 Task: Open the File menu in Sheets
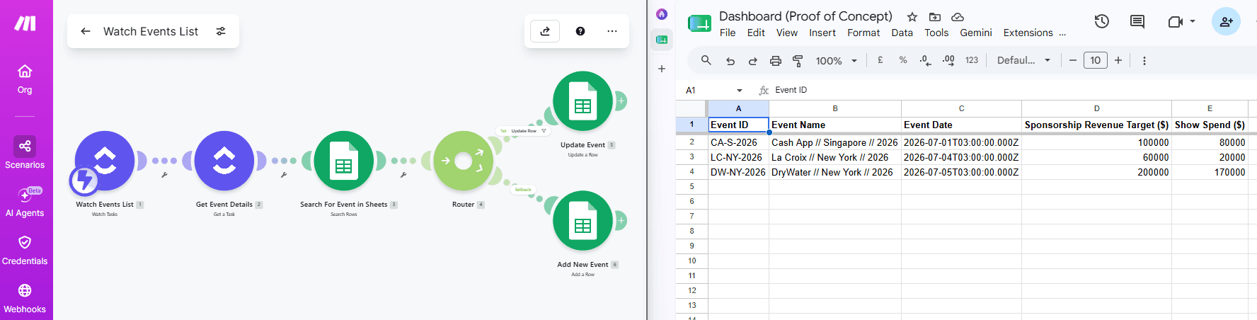728,33
